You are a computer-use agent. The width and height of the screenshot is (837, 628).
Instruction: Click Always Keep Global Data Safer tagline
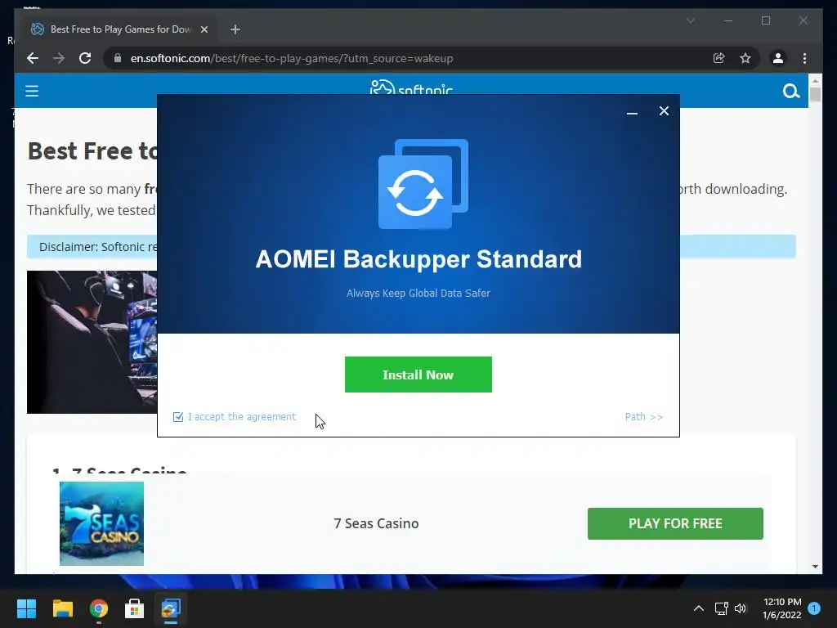[418, 294]
